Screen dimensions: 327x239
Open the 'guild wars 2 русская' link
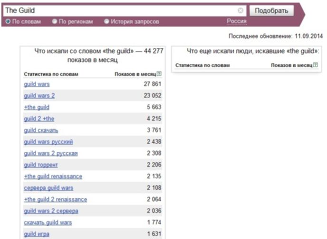(51, 153)
